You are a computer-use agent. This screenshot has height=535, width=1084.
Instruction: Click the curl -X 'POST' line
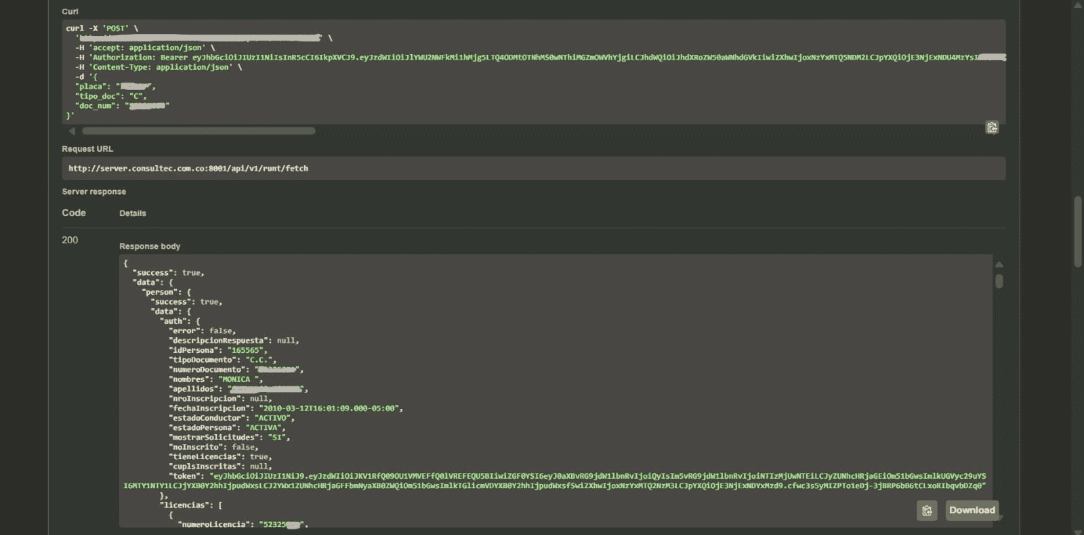102,28
